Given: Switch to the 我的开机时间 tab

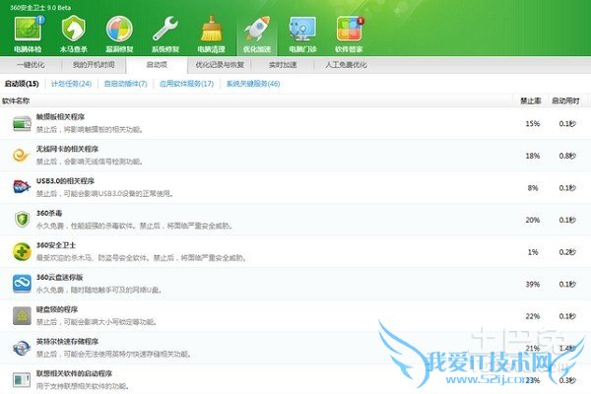Looking at the screenshot, I should pyautogui.click(x=94, y=65).
